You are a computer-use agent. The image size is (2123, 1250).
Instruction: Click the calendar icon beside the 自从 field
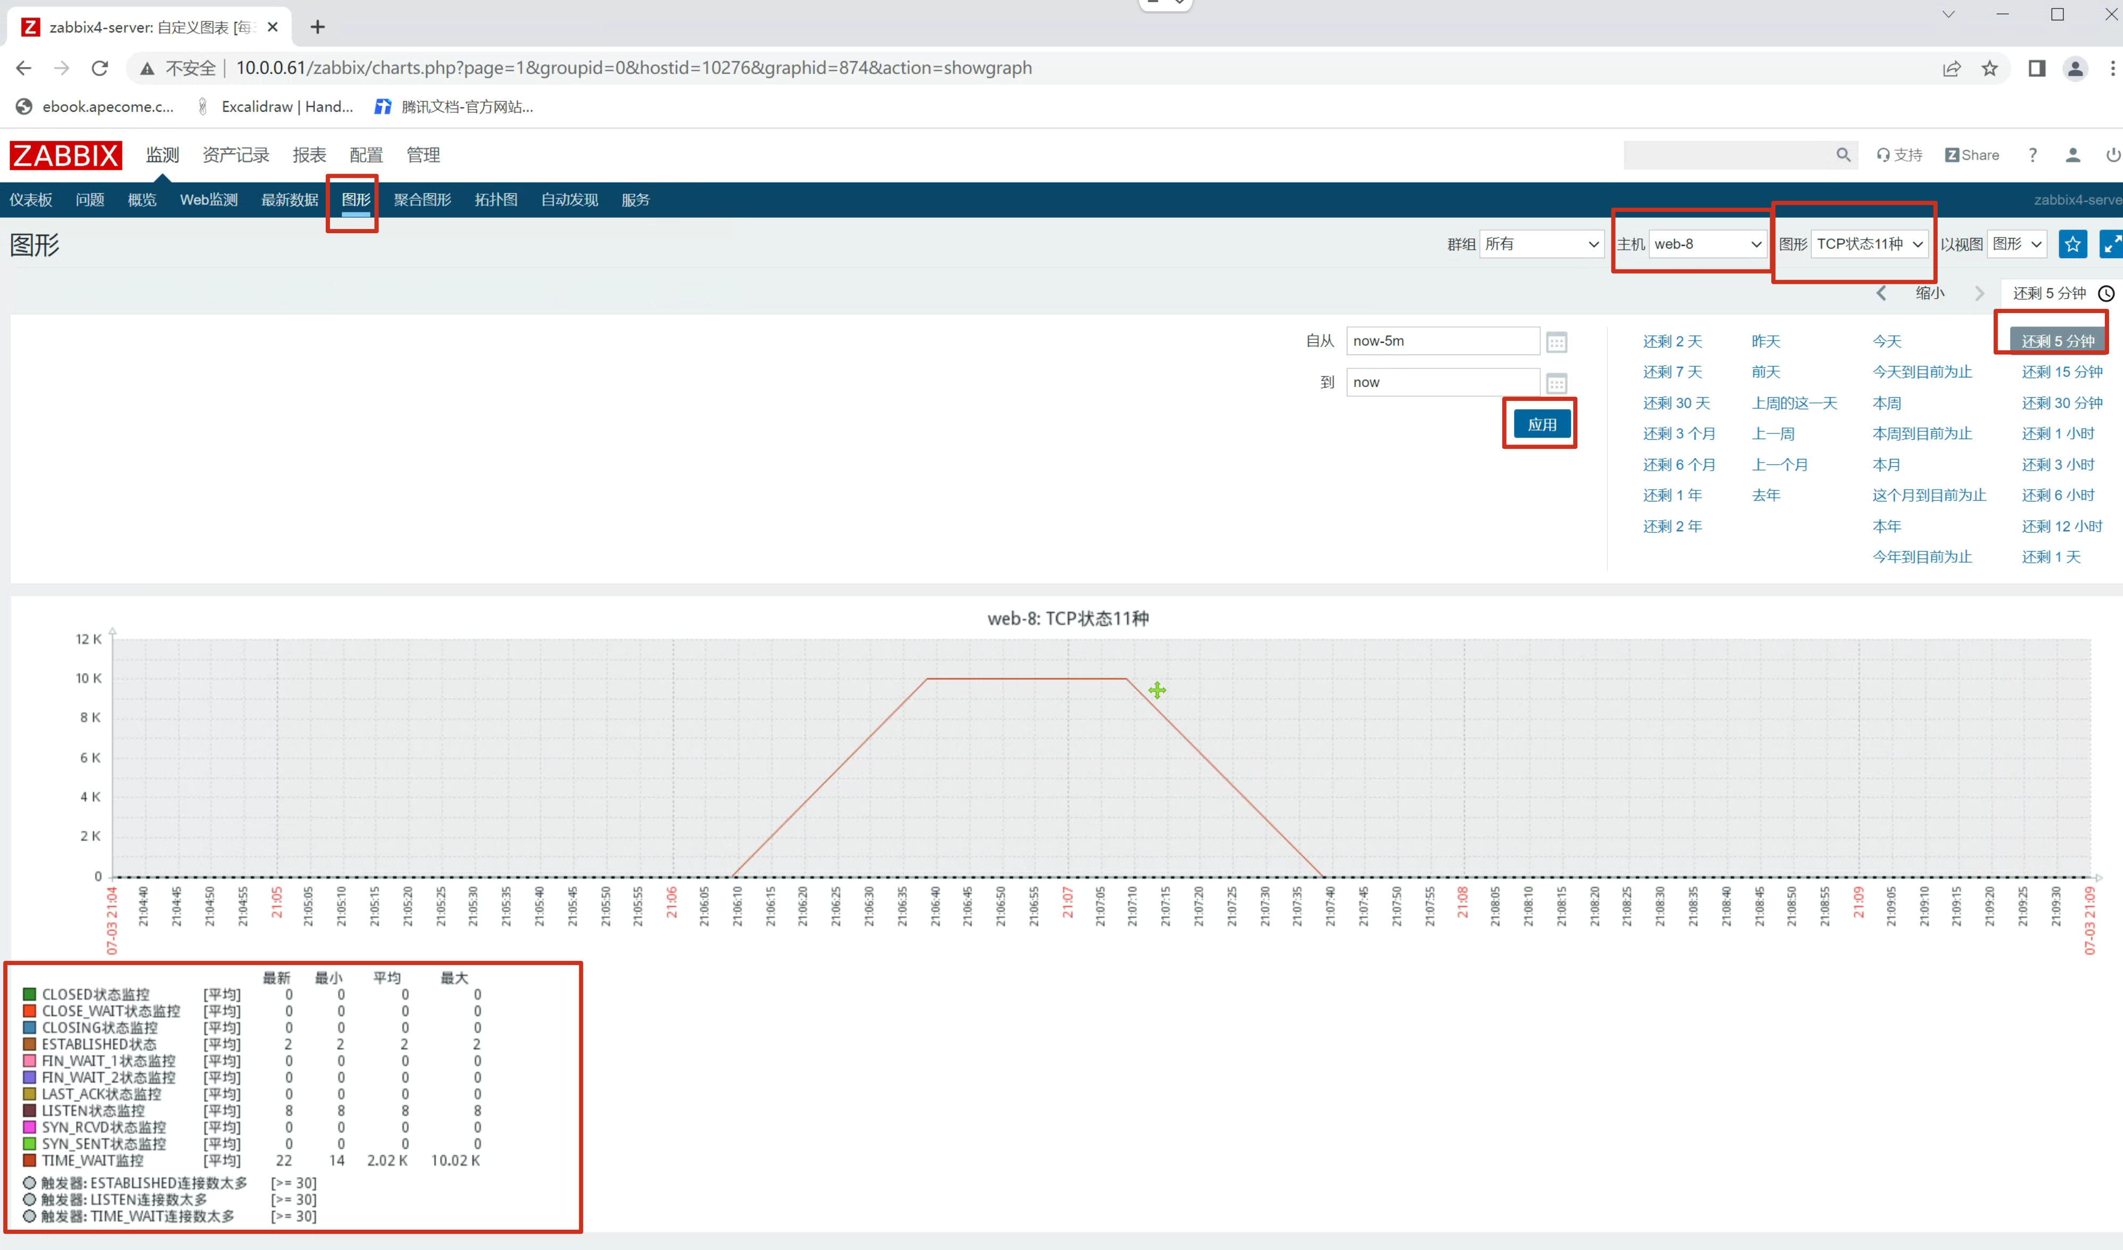tap(1556, 342)
